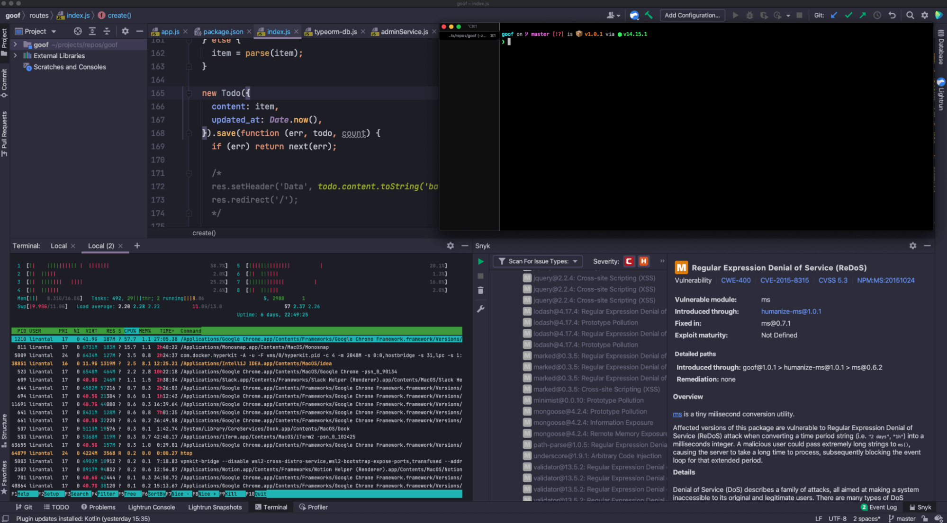Collapse the Snyk tool window
Screen dimensions: 947x523
927,246
